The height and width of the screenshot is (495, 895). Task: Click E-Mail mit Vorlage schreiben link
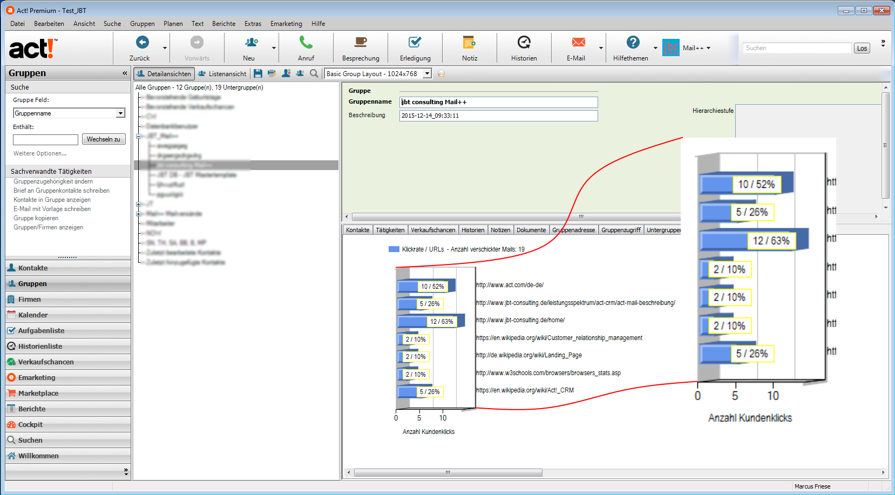point(52,209)
